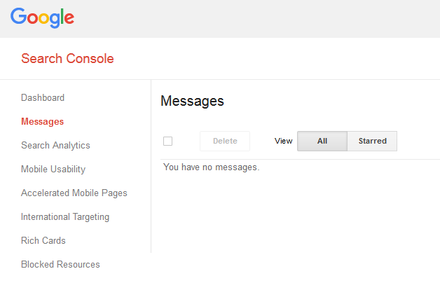View Blocked Resources report

coord(60,265)
